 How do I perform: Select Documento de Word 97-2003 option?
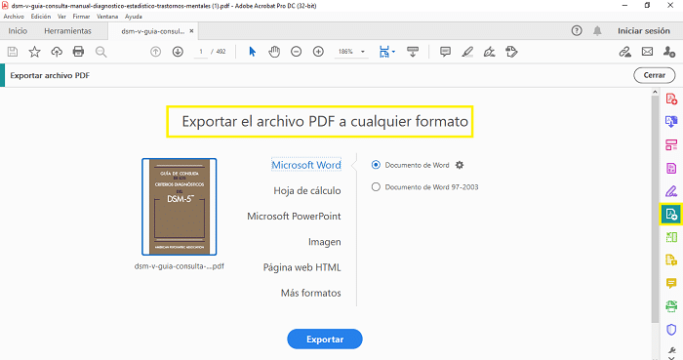376,187
